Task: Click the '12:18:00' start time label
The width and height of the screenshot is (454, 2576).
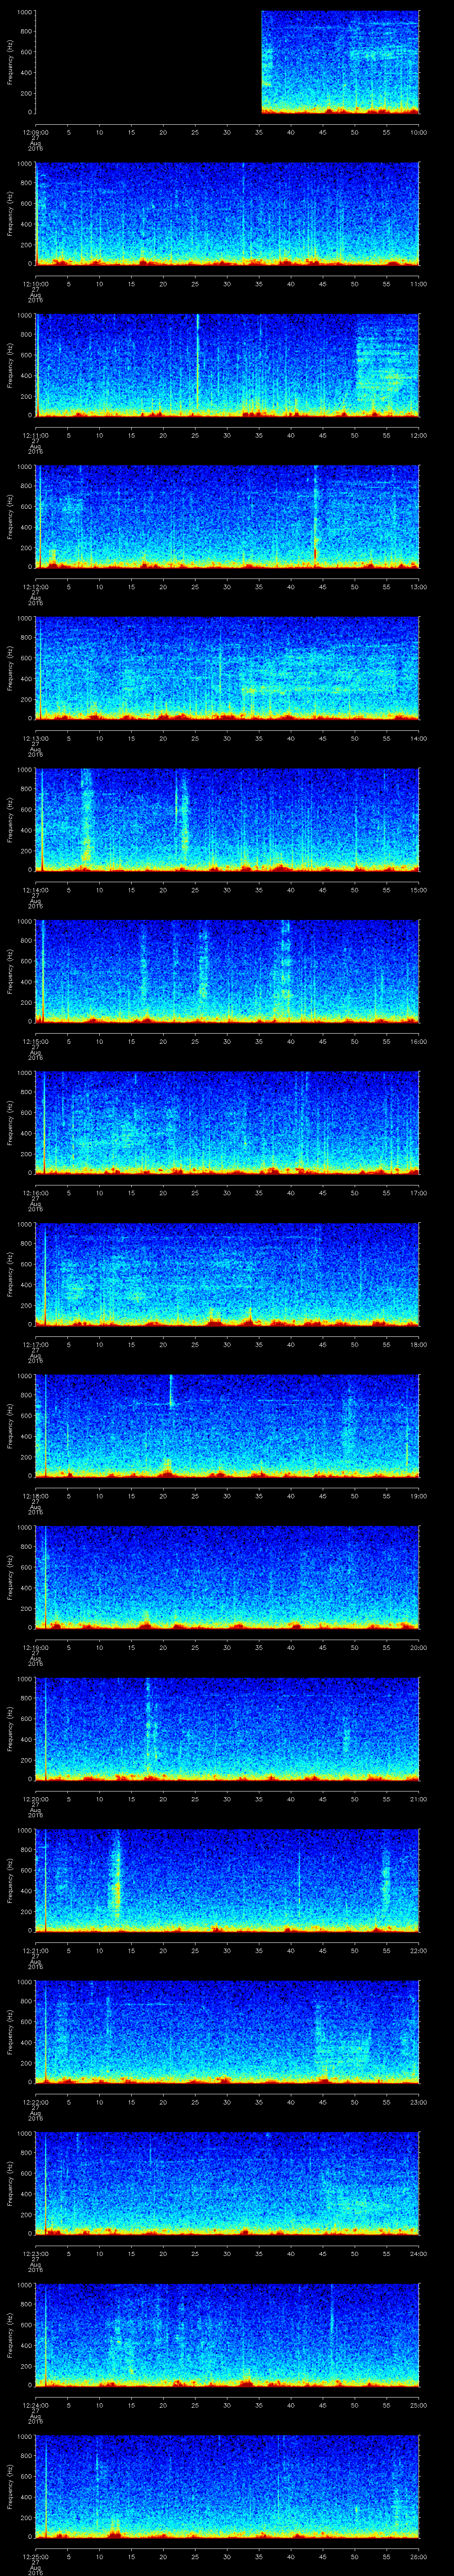Action: (x=36, y=1496)
